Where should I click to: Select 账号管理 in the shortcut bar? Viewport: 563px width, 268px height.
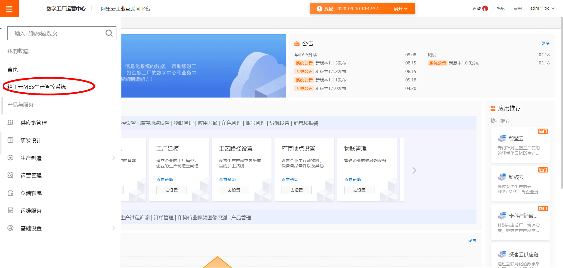click(256, 123)
